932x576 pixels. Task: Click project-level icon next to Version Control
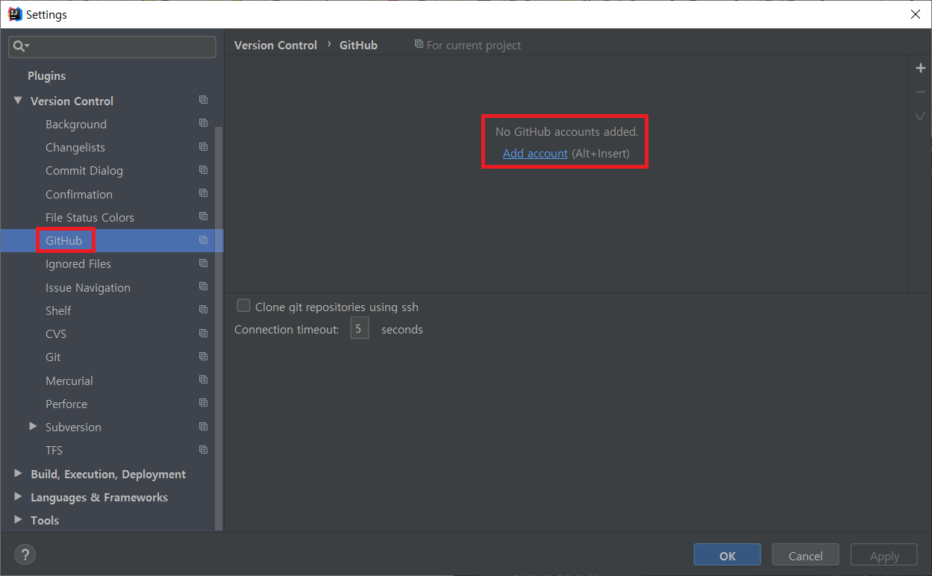[x=203, y=100]
